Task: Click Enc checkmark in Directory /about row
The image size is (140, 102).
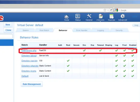Action: pos(84,55)
